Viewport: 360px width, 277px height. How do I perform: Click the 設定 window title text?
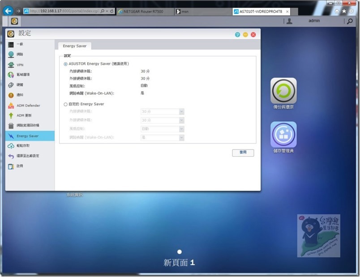coord(25,33)
